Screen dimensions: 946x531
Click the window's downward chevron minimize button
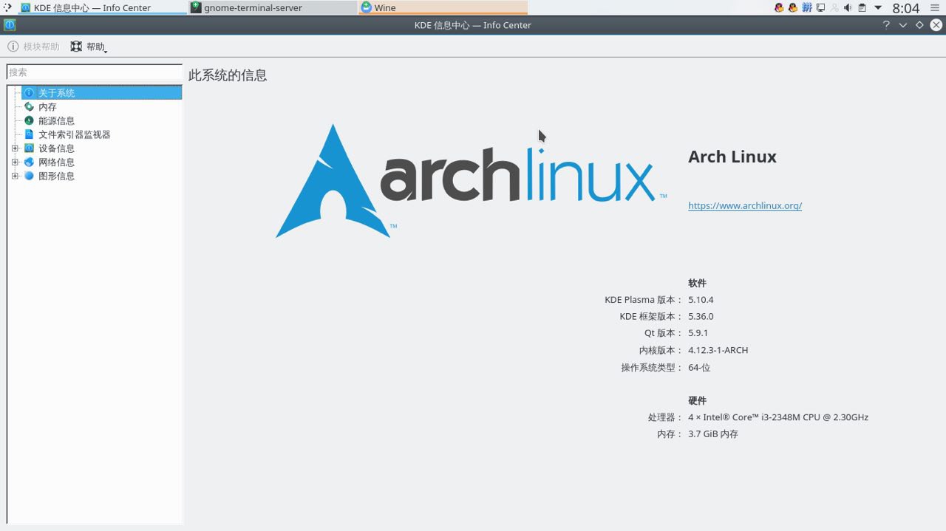(902, 25)
